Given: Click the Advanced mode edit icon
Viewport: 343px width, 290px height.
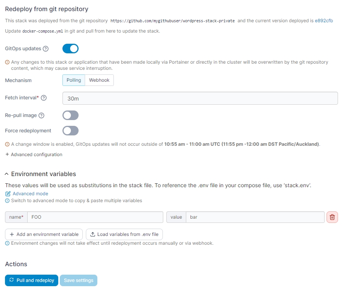Looking at the screenshot, I should click(8, 194).
